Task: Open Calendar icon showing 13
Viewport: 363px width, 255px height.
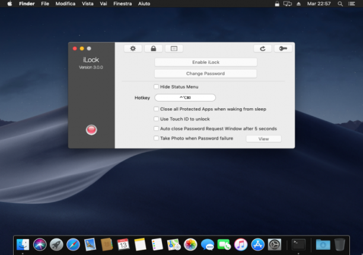Action: [123, 244]
